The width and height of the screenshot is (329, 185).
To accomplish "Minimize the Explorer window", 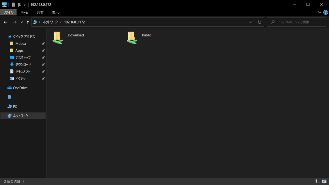I will coord(294,4).
